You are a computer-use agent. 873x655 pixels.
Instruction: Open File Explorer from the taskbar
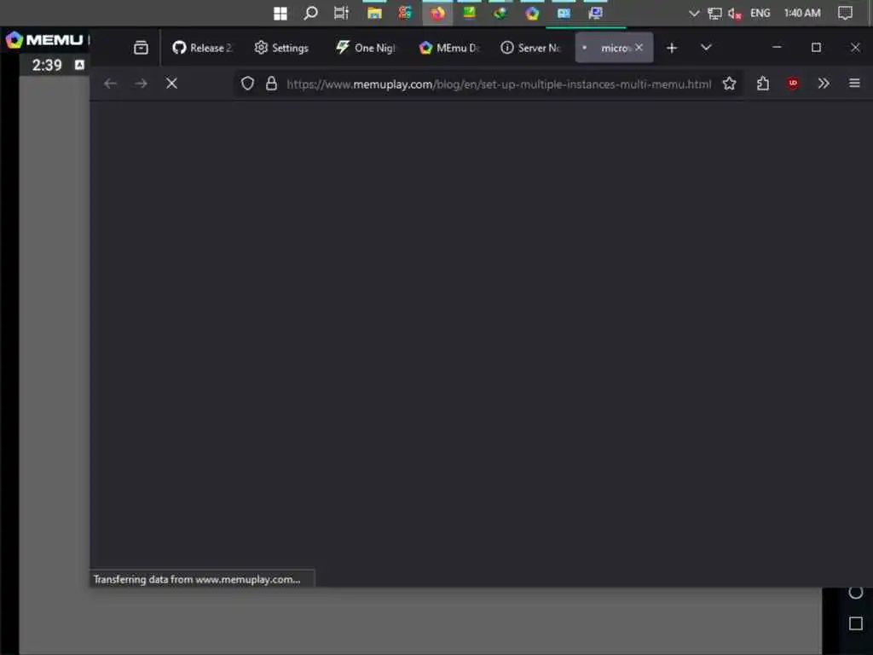pos(374,13)
